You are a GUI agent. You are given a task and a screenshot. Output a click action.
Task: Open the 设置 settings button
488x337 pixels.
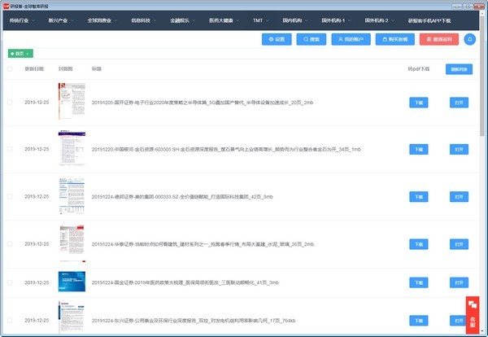(x=277, y=39)
